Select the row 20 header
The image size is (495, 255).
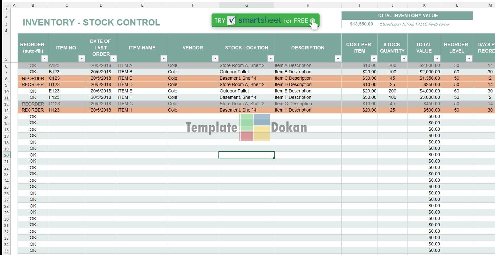tap(6, 155)
